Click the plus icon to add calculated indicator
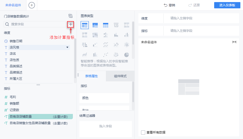 pyautogui.click(x=71, y=24)
